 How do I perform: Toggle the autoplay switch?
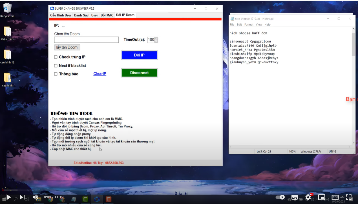click(280, 197)
